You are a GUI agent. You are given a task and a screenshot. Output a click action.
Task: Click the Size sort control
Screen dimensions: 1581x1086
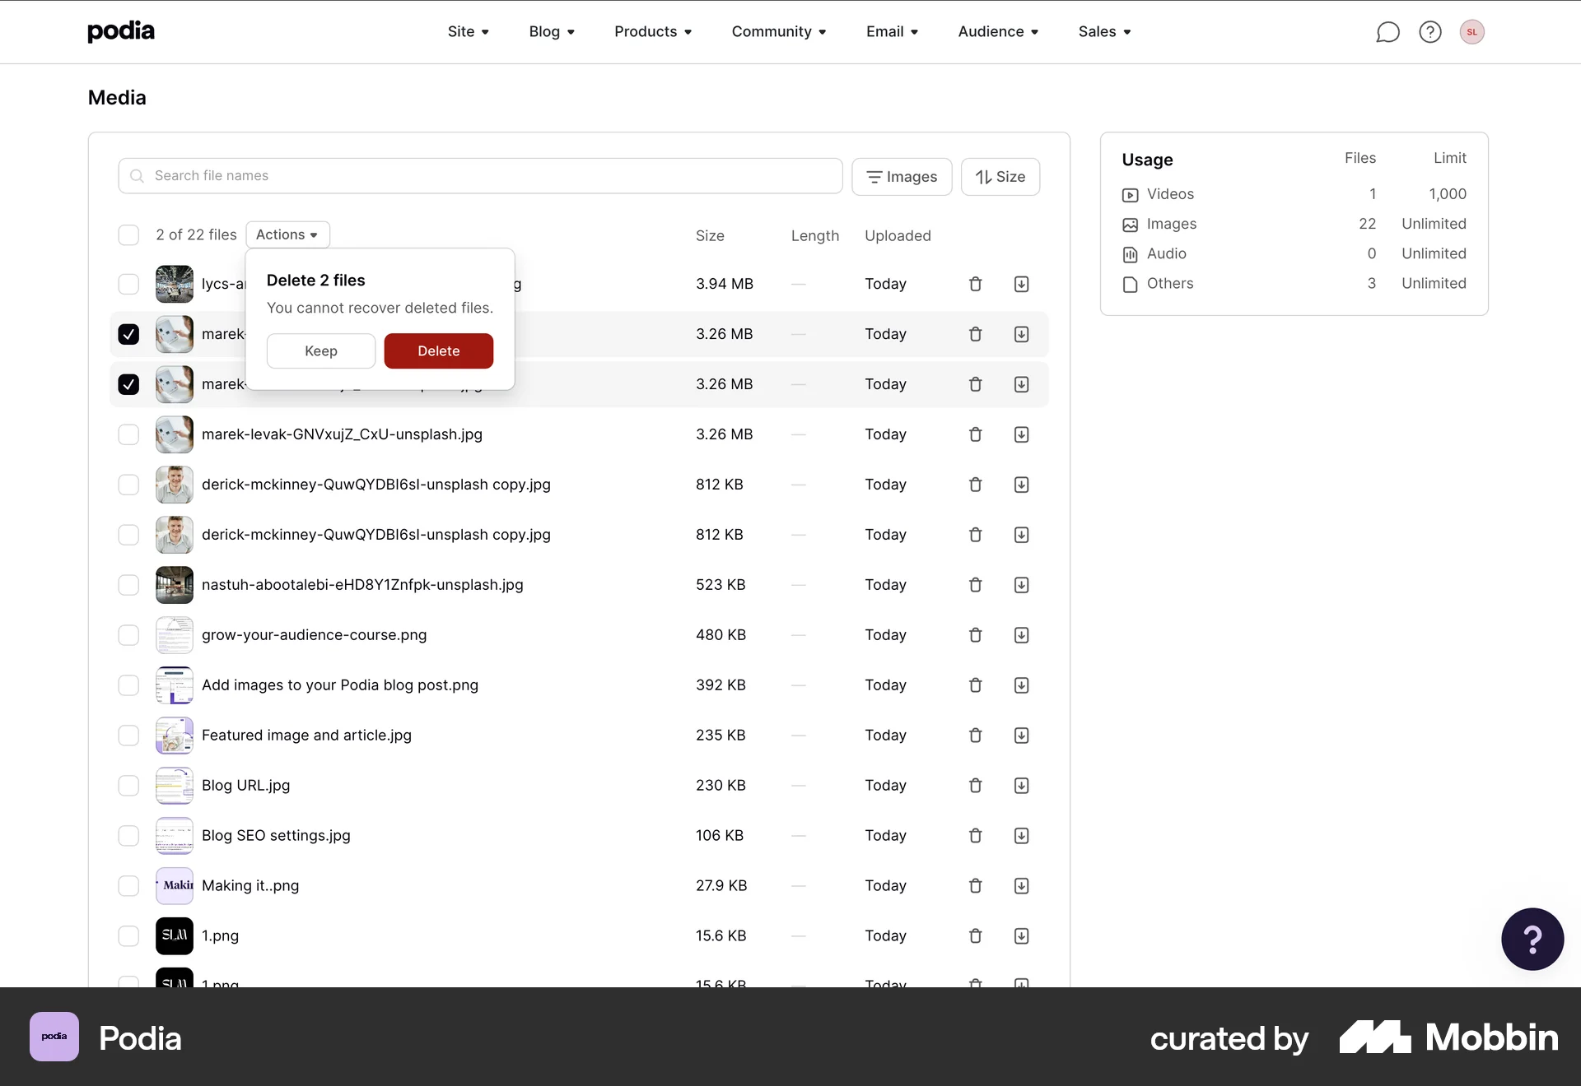[1000, 176]
